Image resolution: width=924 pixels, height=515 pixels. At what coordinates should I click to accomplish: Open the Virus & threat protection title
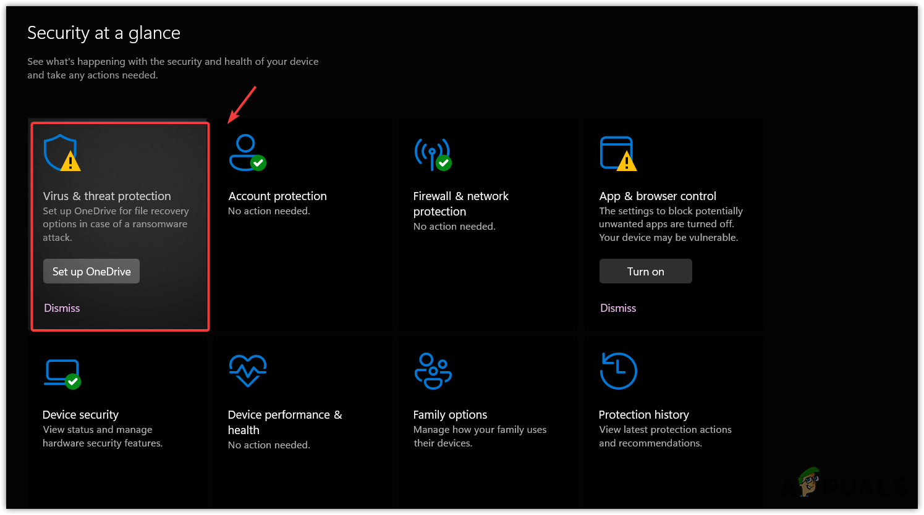(x=107, y=196)
